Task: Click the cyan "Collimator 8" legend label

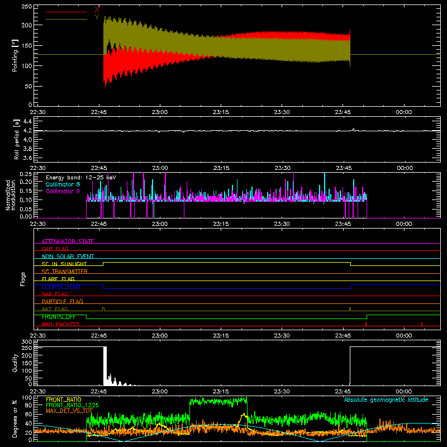Action: coord(63,184)
